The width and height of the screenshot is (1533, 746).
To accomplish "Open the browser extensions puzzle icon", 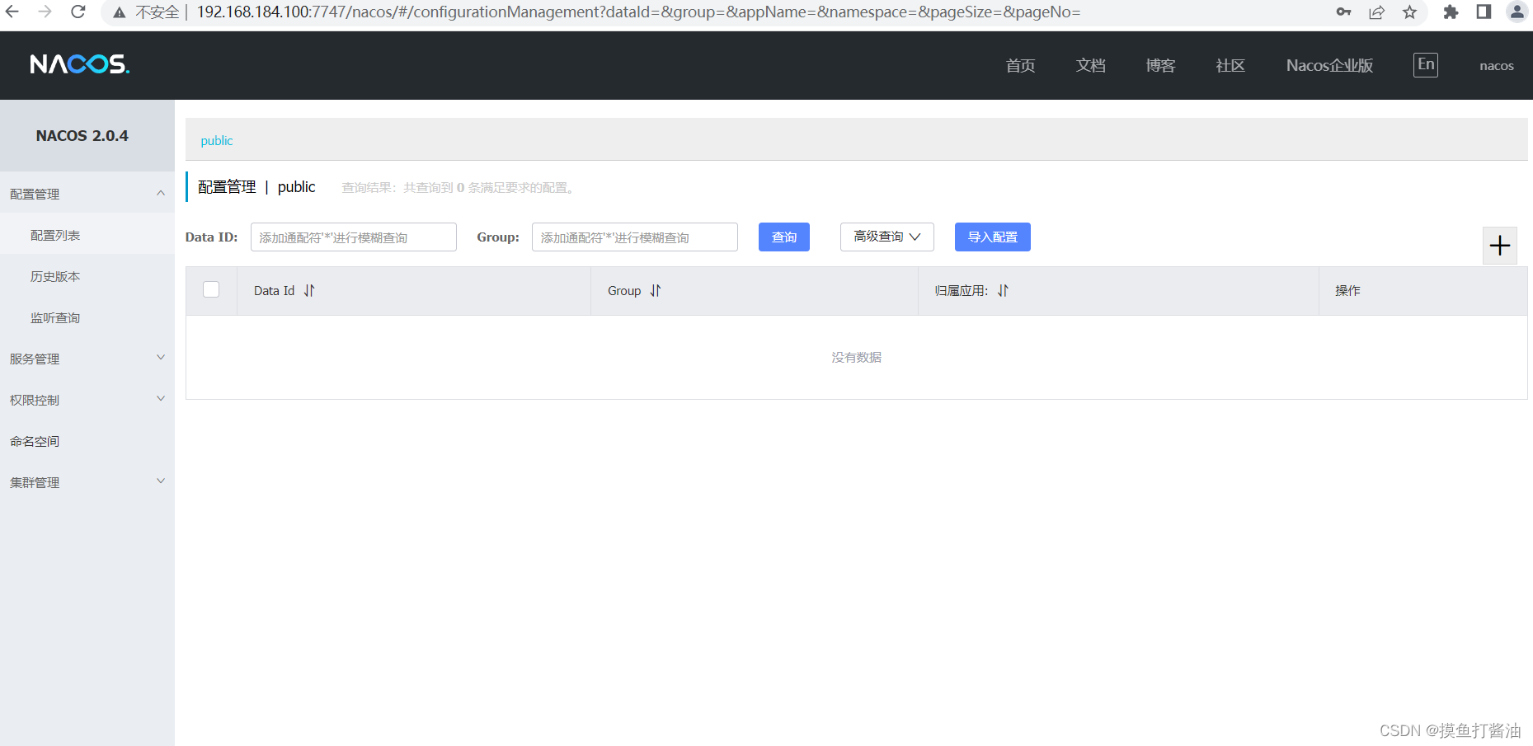I will [1451, 12].
